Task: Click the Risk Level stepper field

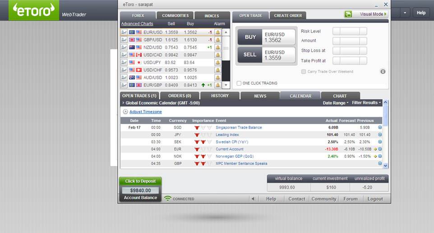Action: [350, 31]
